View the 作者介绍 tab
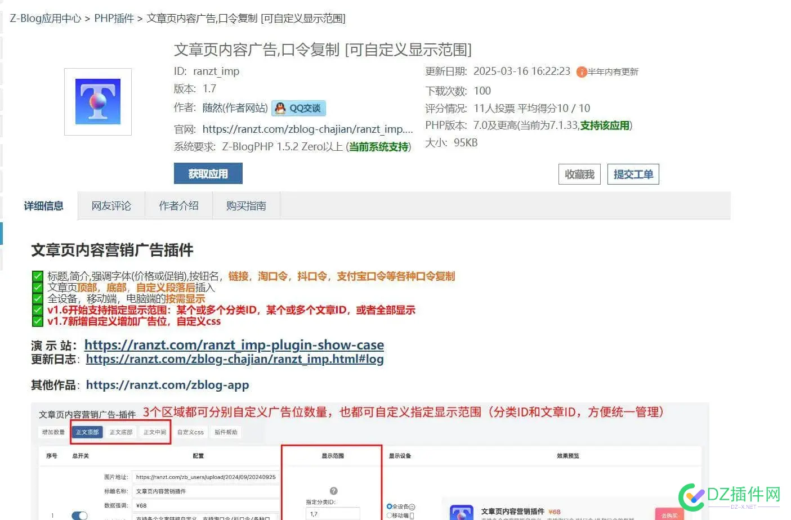This screenshot has width=791, height=520. tap(178, 205)
